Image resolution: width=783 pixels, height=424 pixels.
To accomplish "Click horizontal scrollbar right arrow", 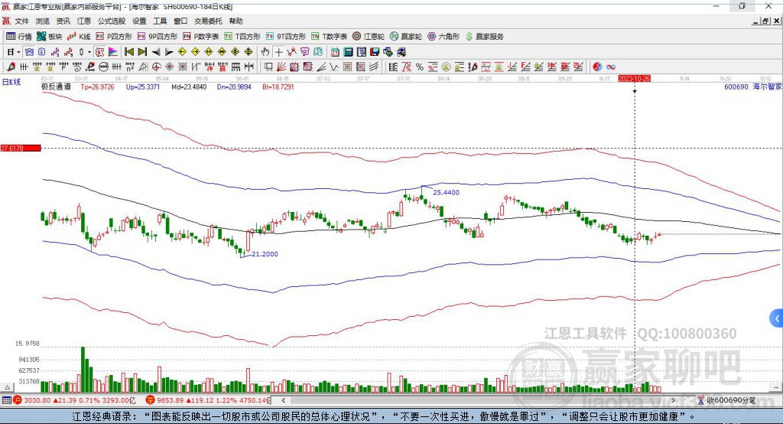I will 673,400.
